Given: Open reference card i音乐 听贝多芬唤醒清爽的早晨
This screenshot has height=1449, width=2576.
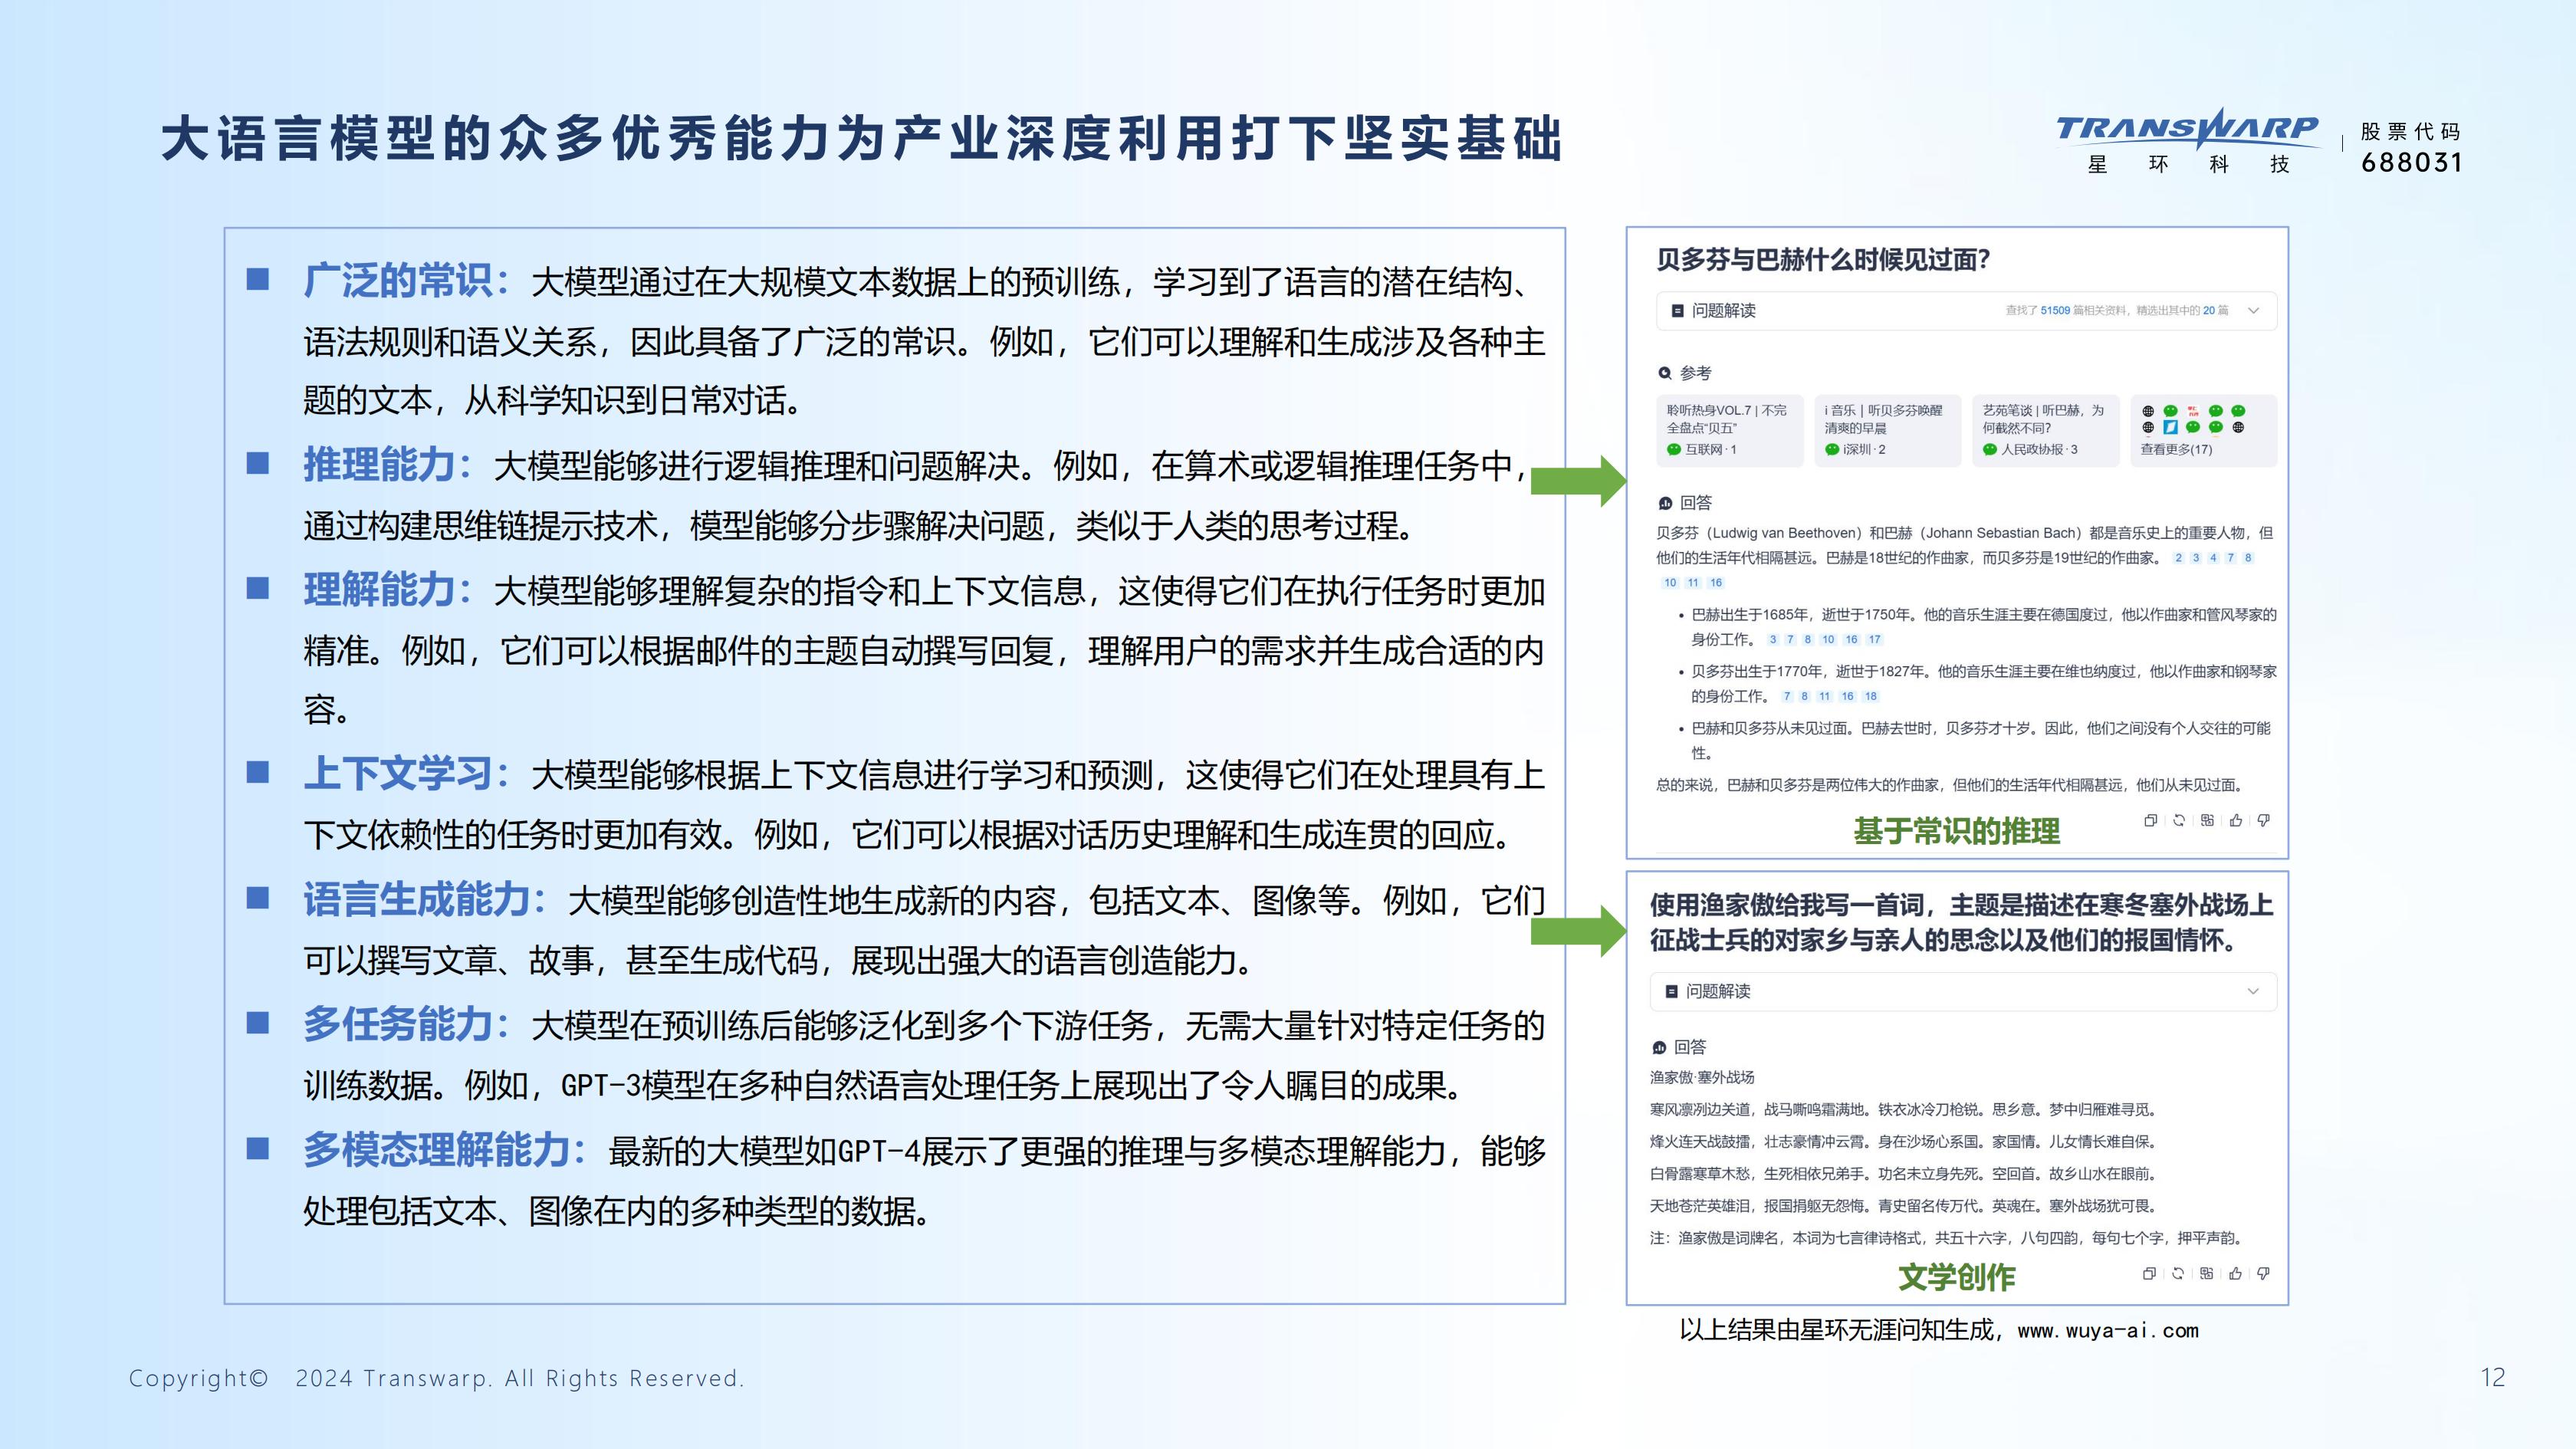Looking at the screenshot, I should coord(1888,430).
